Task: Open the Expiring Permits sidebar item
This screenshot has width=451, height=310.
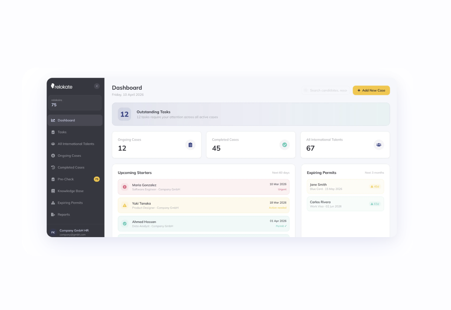Action: [75, 203]
